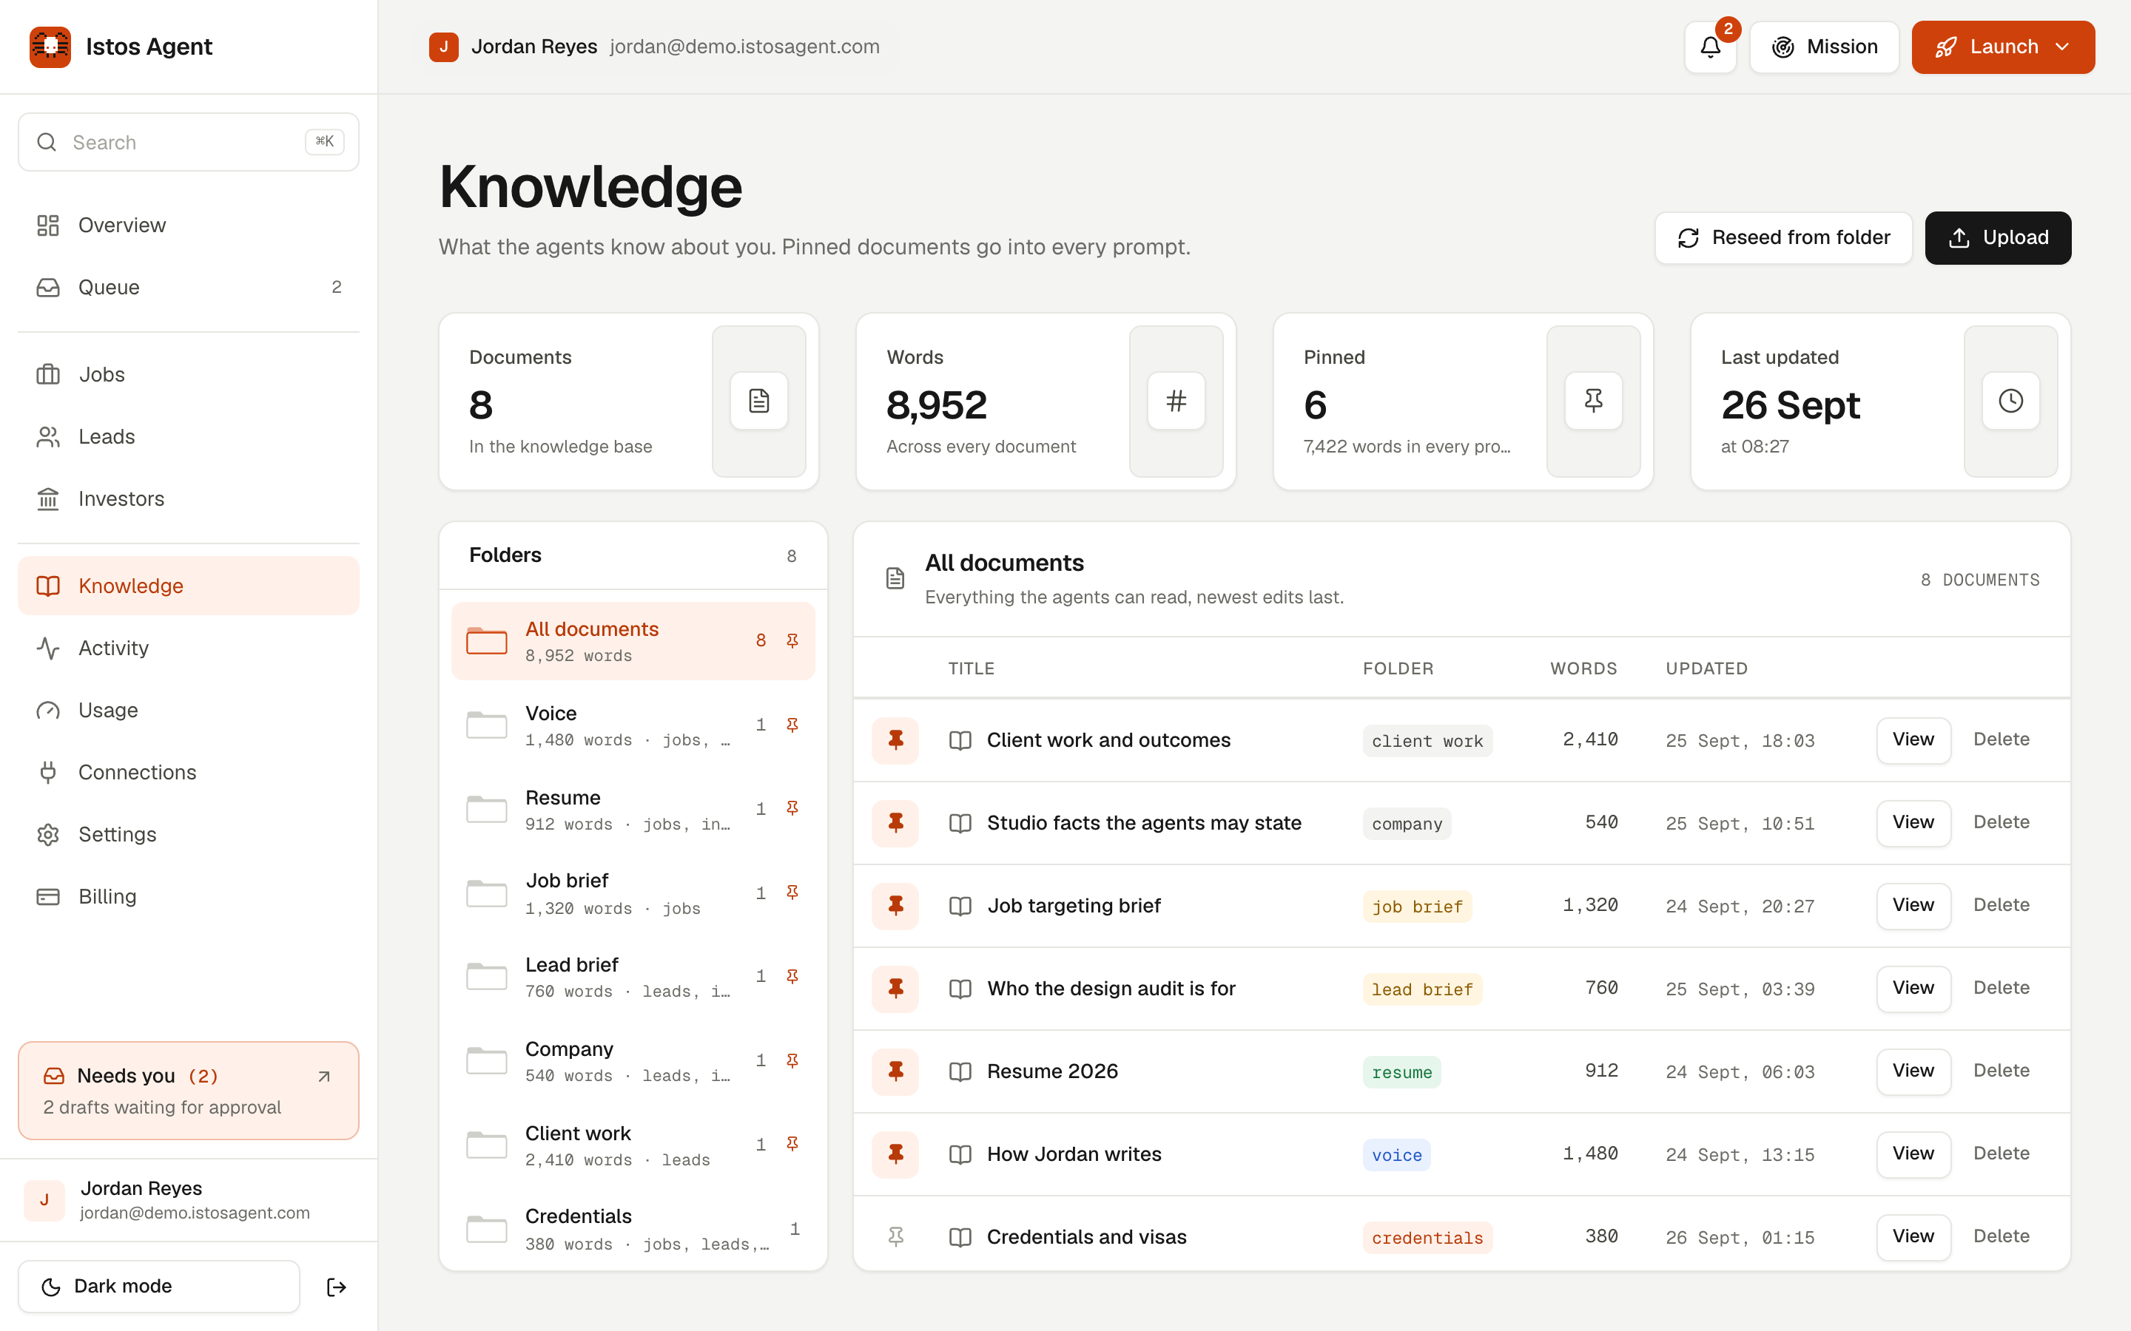Open Queue in the sidebar
The image size is (2131, 1331).
[189, 287]
